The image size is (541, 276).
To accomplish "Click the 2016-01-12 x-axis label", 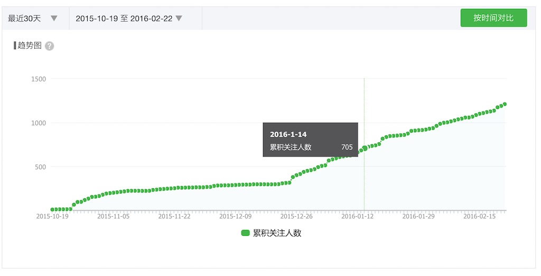I will pos(358,216).
